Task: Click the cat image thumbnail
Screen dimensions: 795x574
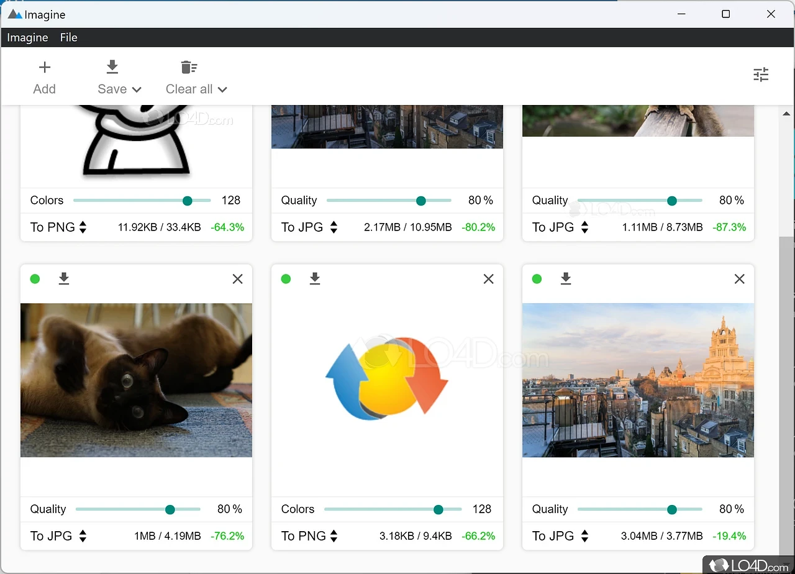Action: tap(136, 380)
